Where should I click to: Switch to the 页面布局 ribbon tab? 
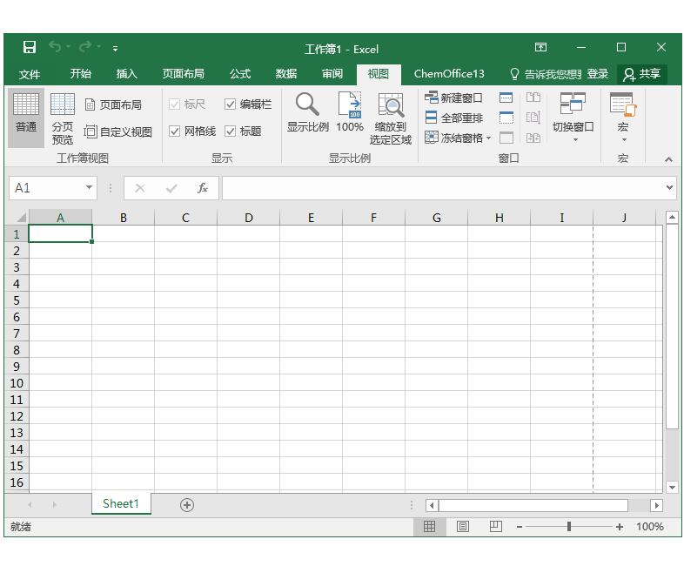click(184, 73)
